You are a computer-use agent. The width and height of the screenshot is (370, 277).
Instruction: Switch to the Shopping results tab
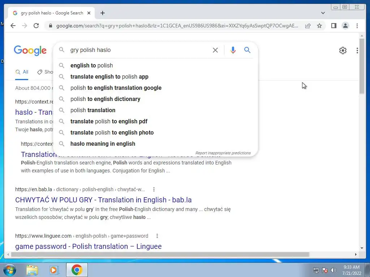[45, 72]
